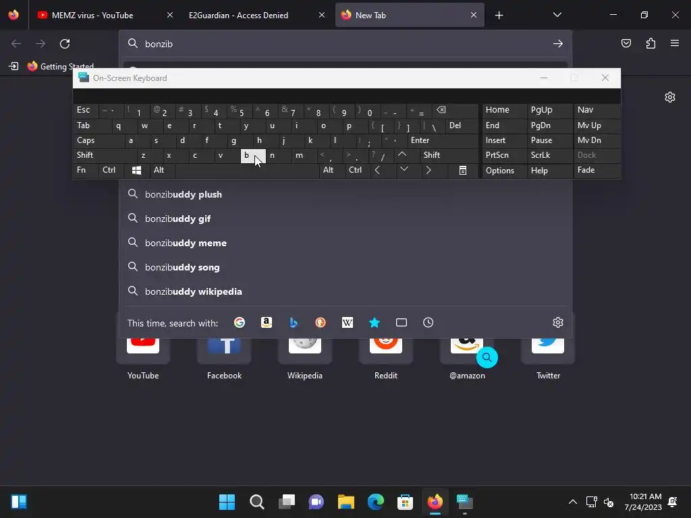
Task: Toggle the right Shift key on keyboard
Action: (449, 155)
